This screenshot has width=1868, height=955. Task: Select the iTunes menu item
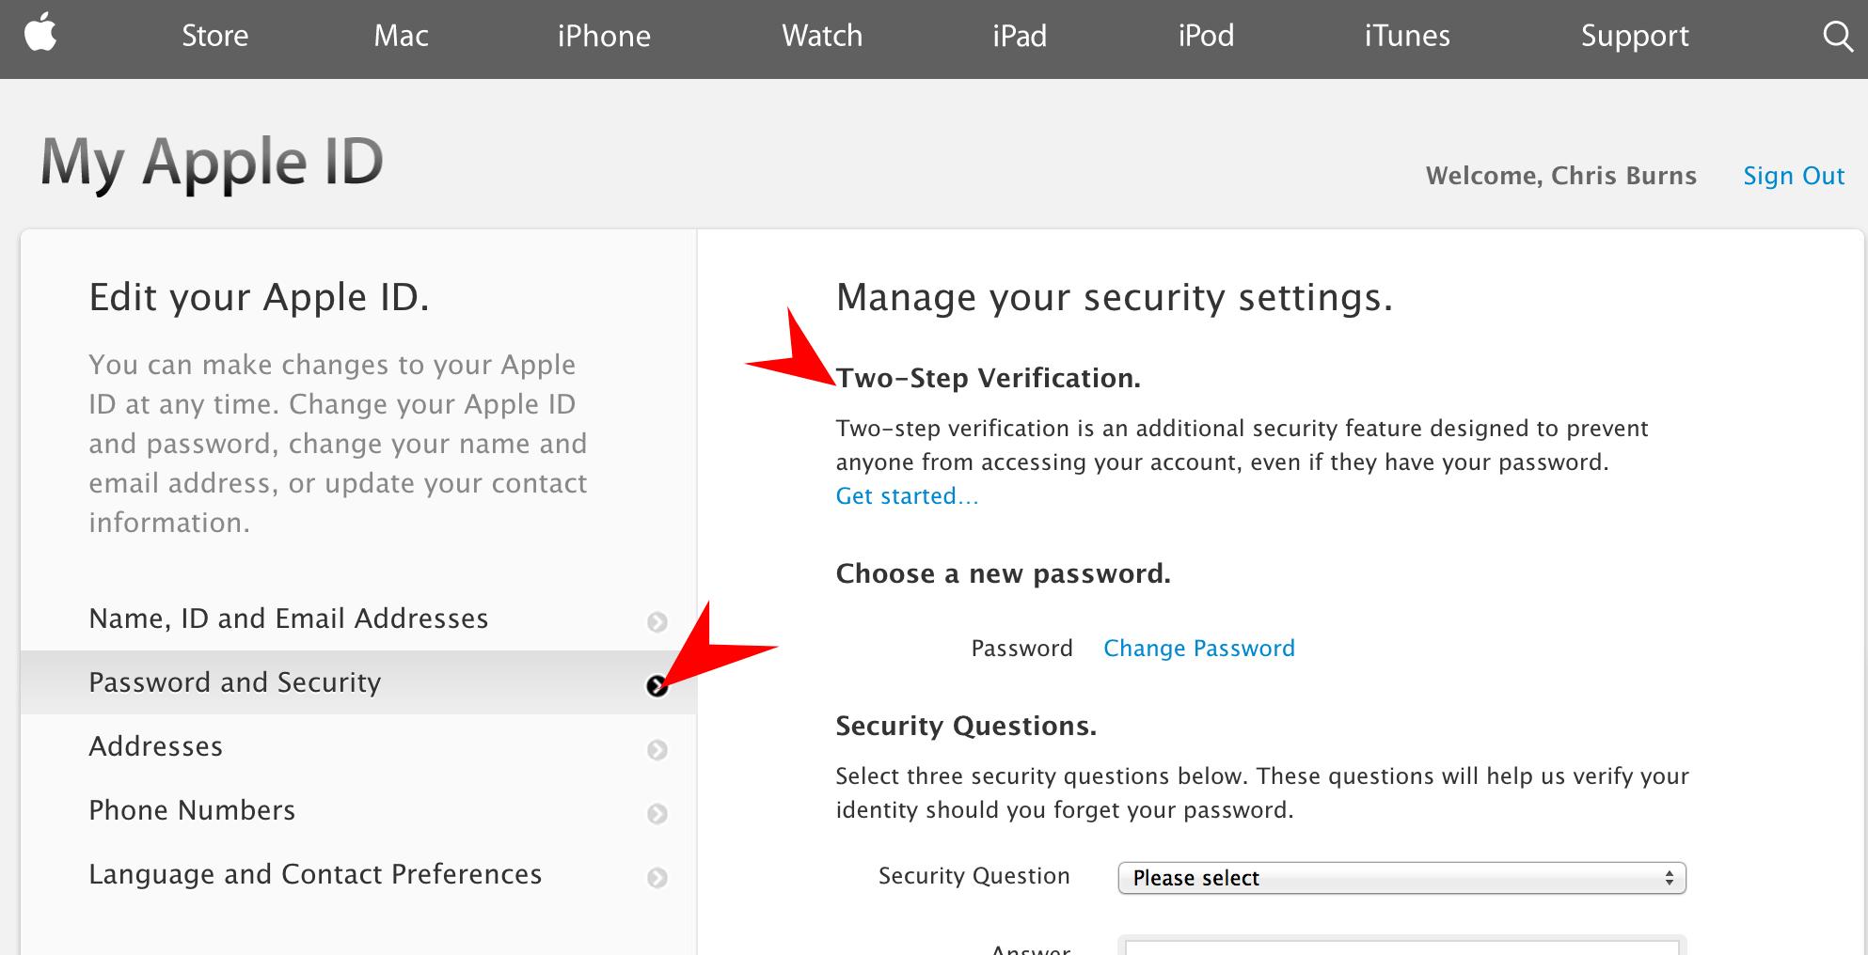coord(1406,36)
